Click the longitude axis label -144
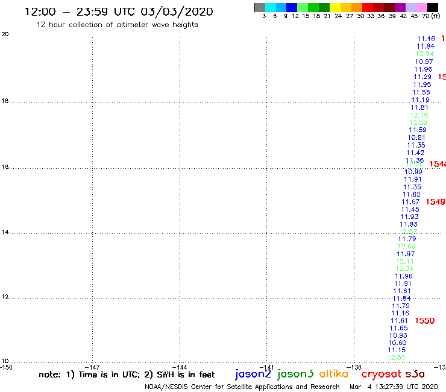 (x=180, y=367)
